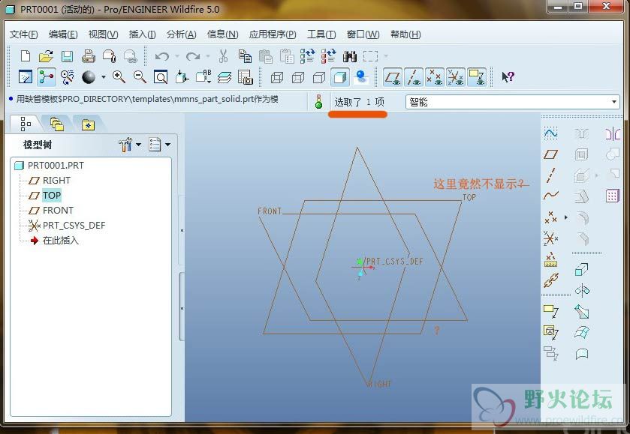Launch the Extrude tool
This screenshot has width=630, height=434.
click(582, 270)
